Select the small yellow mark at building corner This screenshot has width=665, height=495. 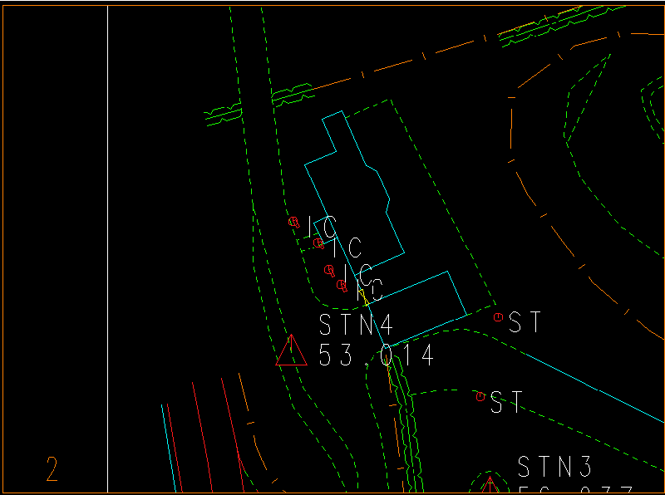[x=365, y=299]
